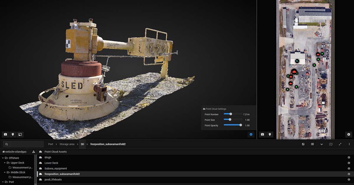Click the list view icon in the bottom toolbar
The height and width of the screenshot is (185, 354).
(313, 144)
